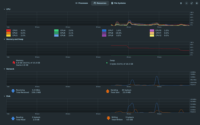Click the blue disk Reading arrow icon
Viewport: 200px width, 125px height.
tap(13, 118)
